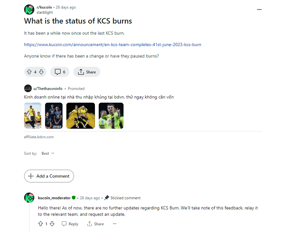The width and height of the screenshot is (281, 231).
Task: Open the kucoin.com announcement hyperlink
Action: 112,45
